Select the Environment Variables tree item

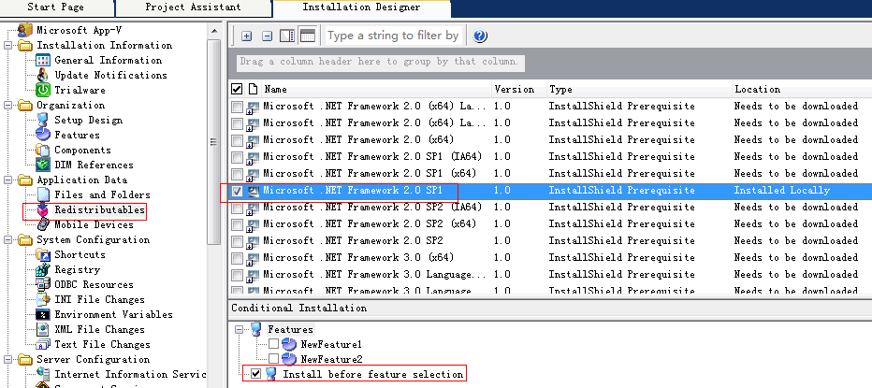(x=113, y=315)
